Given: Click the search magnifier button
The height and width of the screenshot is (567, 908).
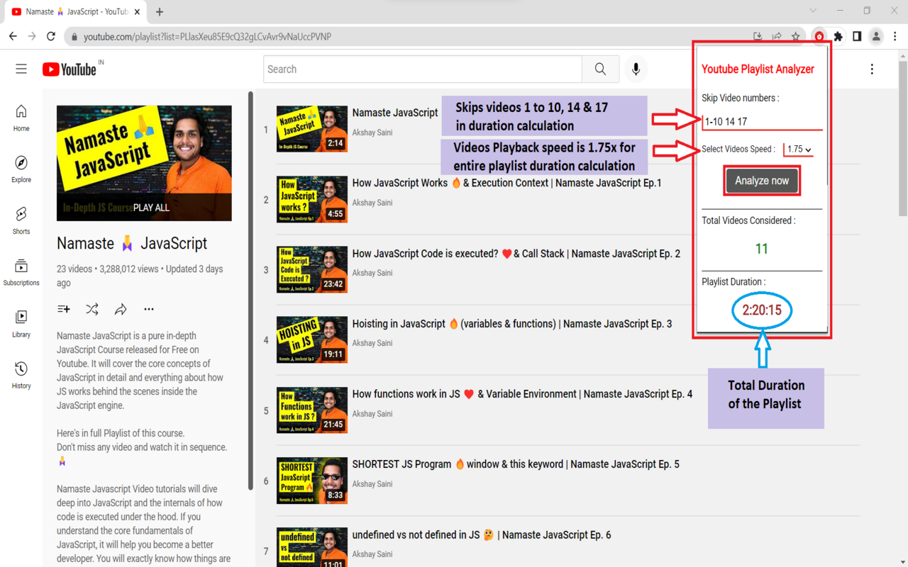Looking at the screenshot, I should point(600,69).
